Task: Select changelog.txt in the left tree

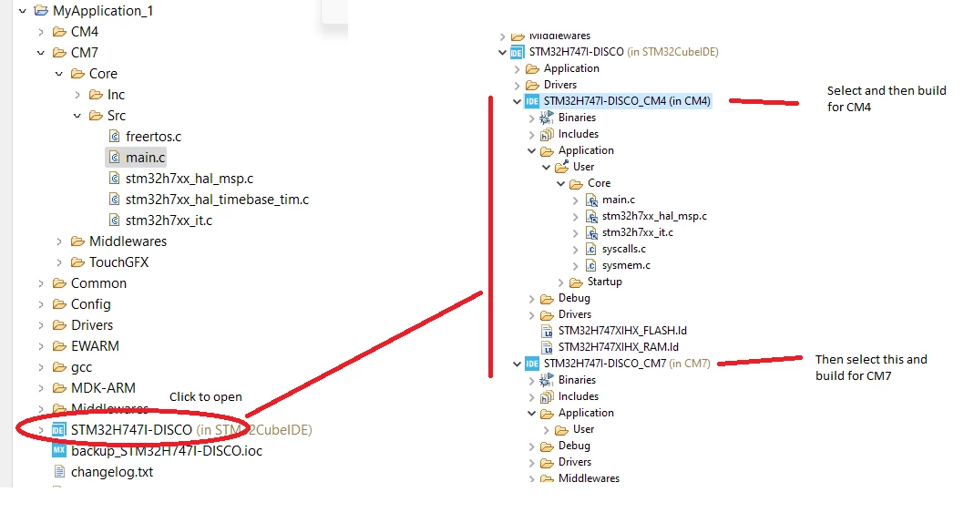Action: tap(112, 472)
